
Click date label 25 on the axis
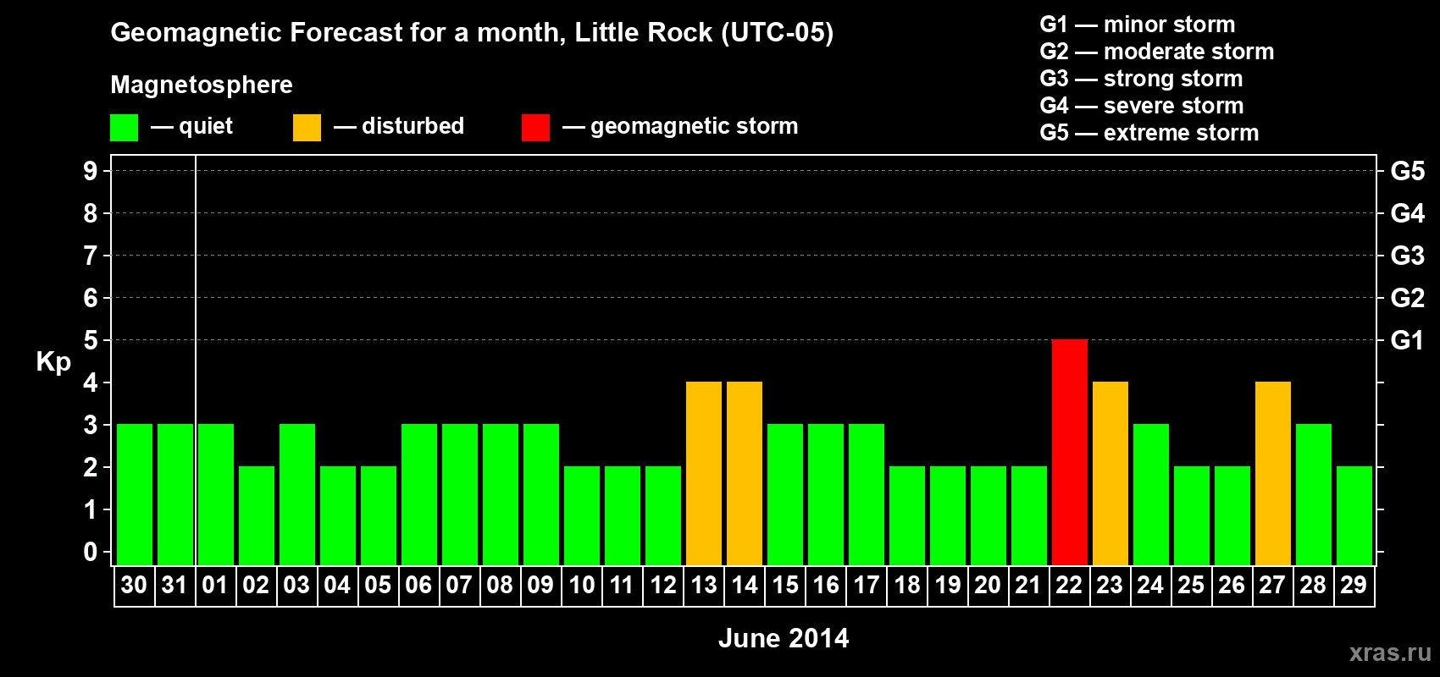pyautogui.click(x=1191, y=586)
